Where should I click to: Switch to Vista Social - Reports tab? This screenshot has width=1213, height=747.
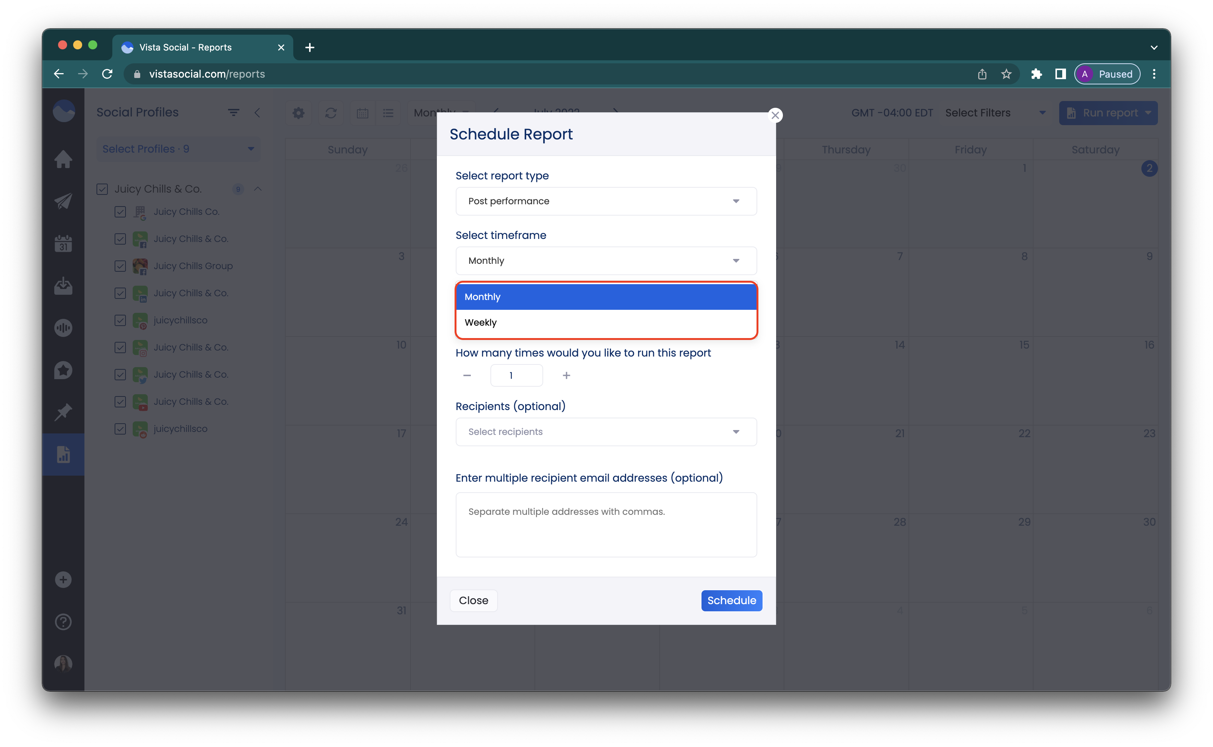click(202, 47)
